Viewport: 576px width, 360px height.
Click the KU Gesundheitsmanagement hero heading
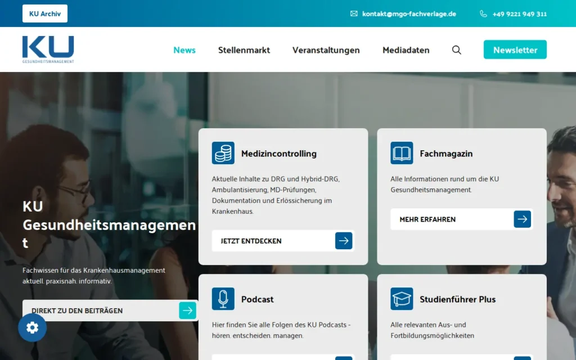point(109,224)
